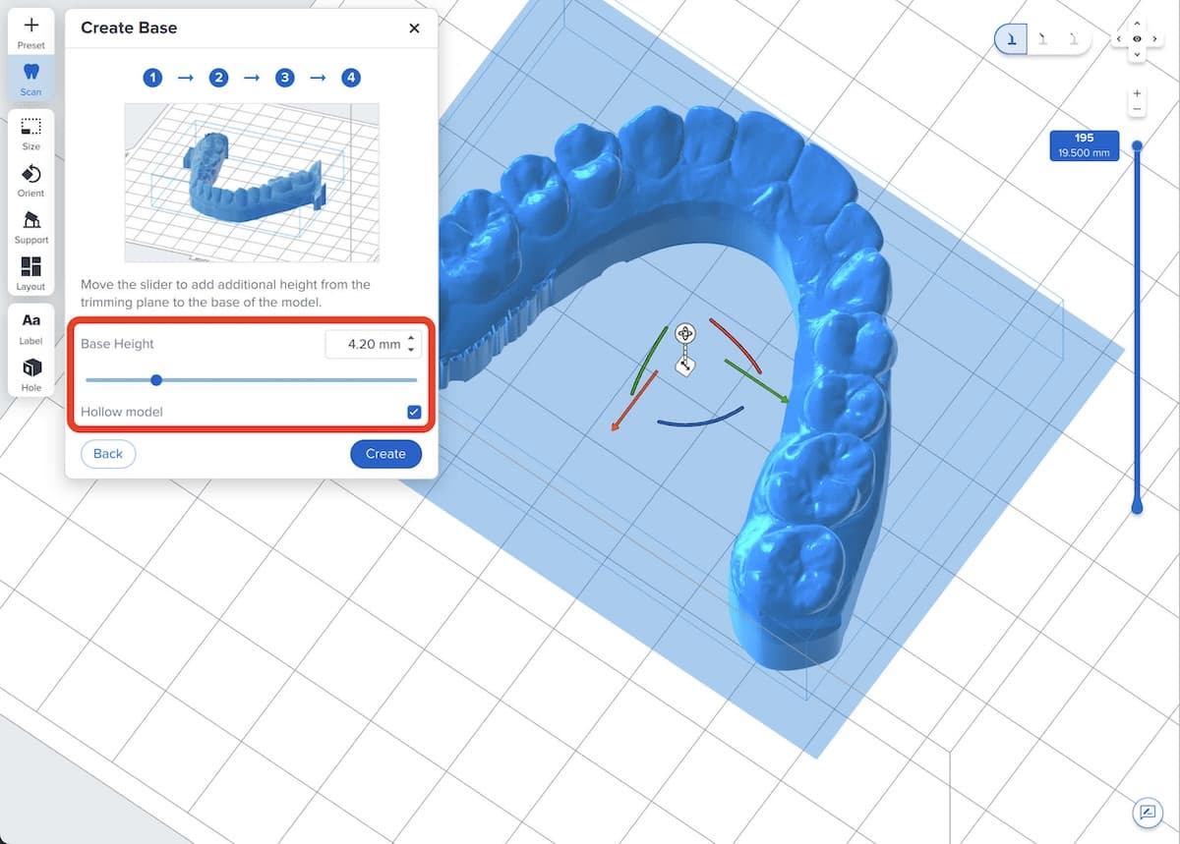Viewport: 1180px width, 844px height.
Task: Select the first selected view mode icon
Action: click(x=1012, y=39)
